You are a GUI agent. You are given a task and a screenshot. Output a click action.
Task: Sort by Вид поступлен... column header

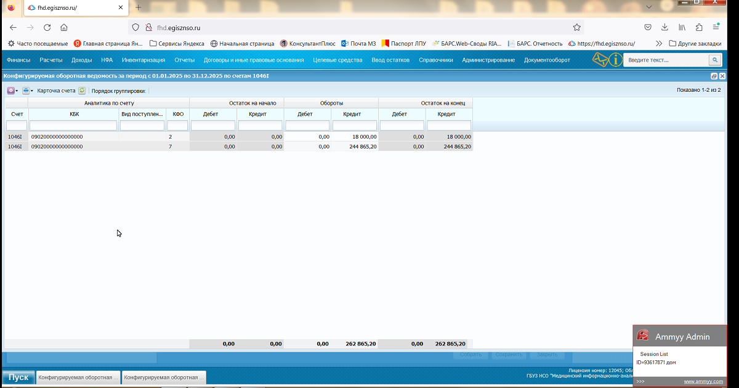click(x=143, y=114)
